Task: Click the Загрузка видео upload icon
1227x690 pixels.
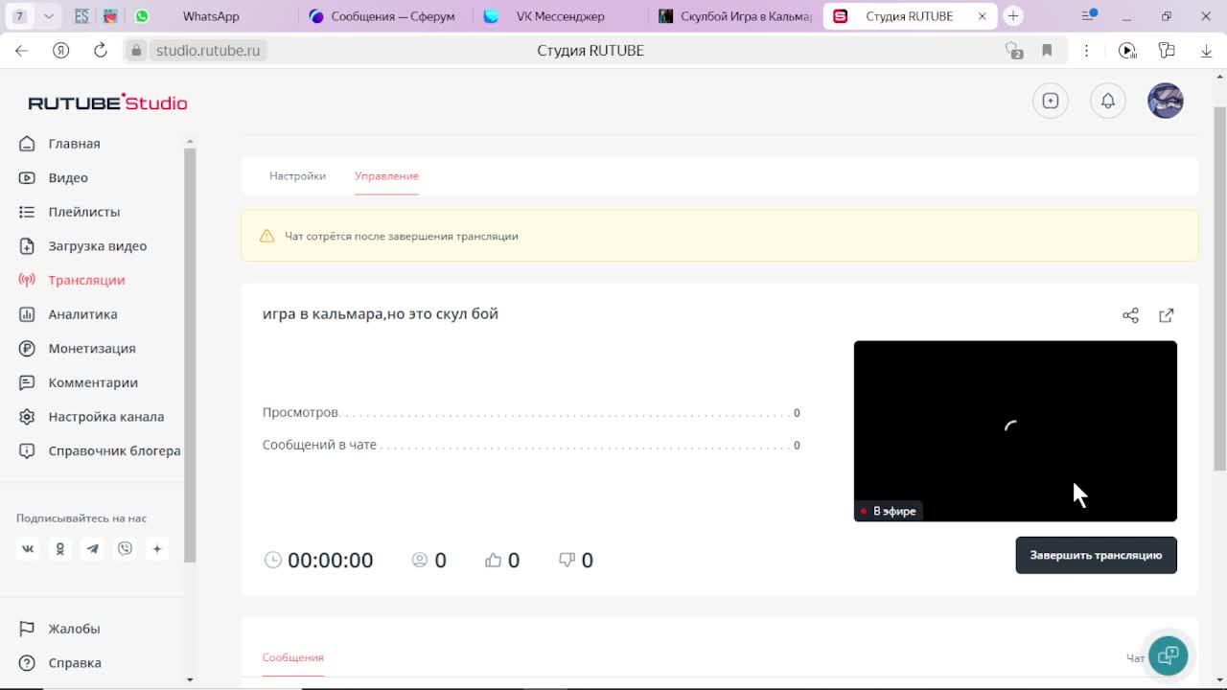Action: coord(27,246)
